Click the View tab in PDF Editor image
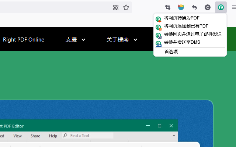 17,136
